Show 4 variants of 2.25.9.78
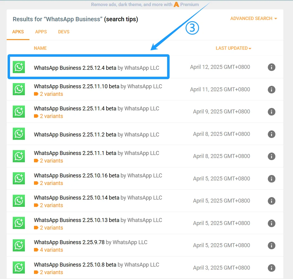Image resolution: width=293 pixels, height=279 pixels. (x=49, y=250)
